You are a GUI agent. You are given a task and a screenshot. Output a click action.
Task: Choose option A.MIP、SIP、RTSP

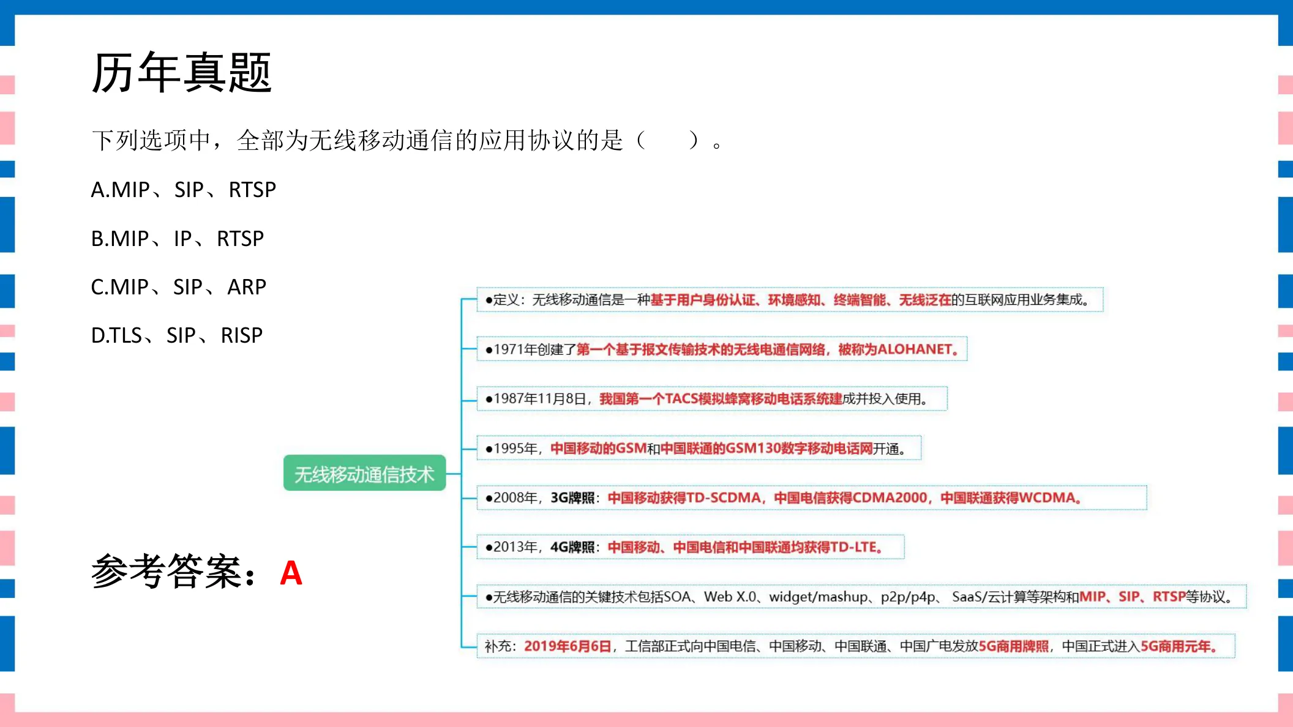pyautogui.click(x=184, y=190)
